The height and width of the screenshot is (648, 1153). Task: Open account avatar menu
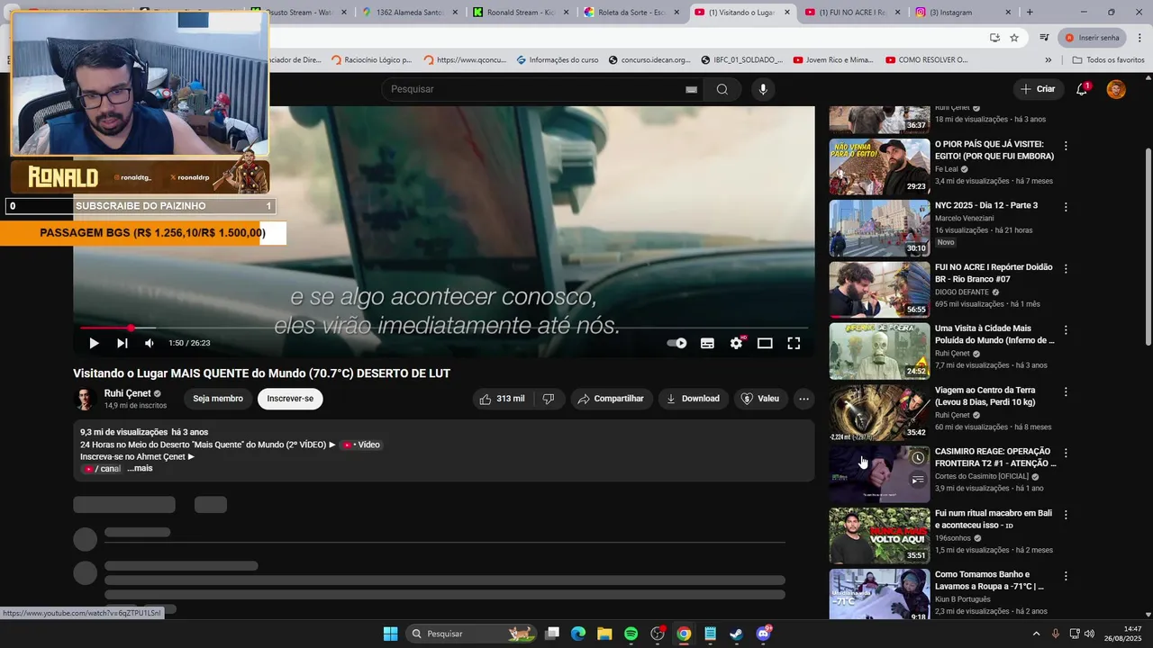click(x=1116, y=89)
